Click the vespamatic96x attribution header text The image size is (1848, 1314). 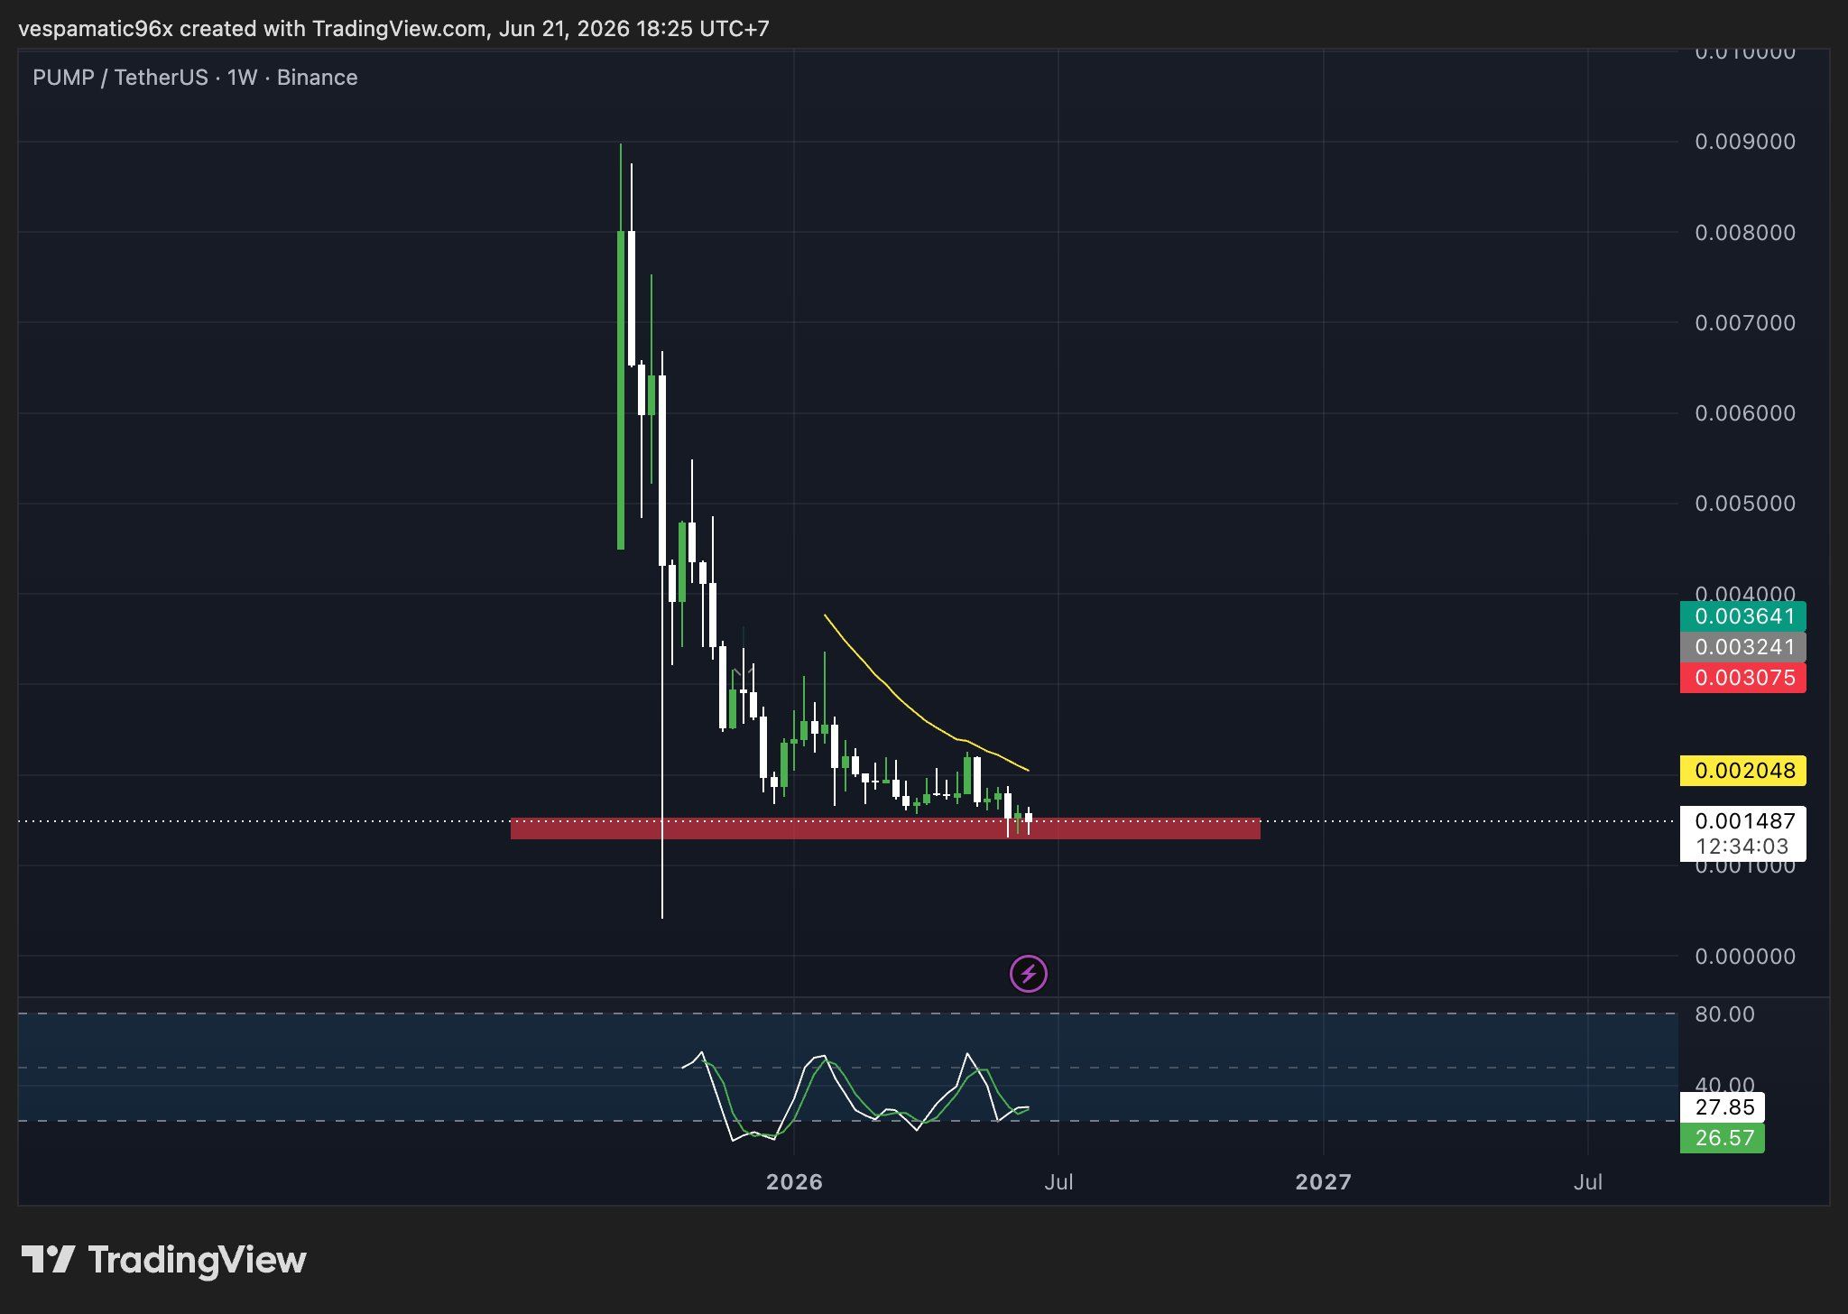[393, 29]
